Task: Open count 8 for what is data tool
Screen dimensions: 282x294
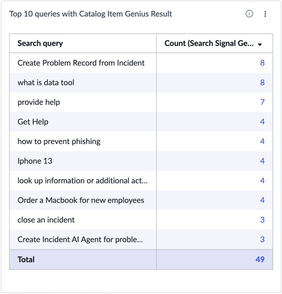Action: [262, 82]
